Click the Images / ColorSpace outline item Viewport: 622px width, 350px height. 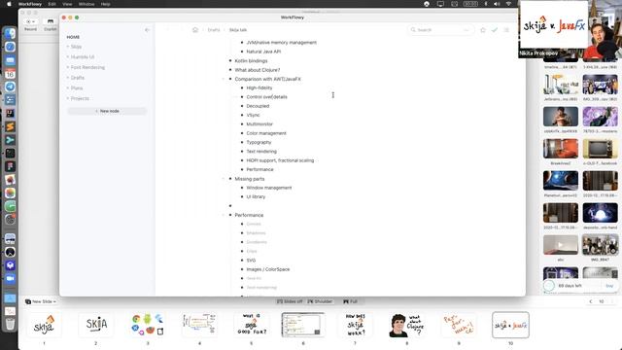[268, 269]
